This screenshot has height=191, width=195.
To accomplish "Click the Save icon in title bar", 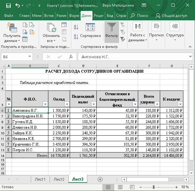I will click(x=8, y=6).
